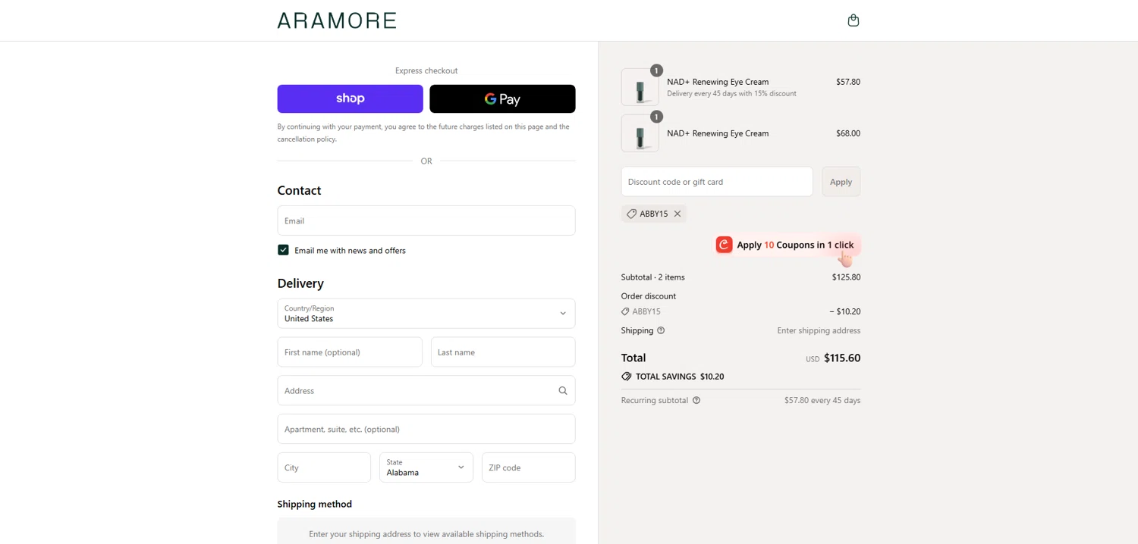
Task: Click the red coupon extension icon
Action: [x=724, y=245]
